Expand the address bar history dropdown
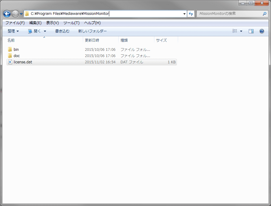 click(x=184, y=14)
